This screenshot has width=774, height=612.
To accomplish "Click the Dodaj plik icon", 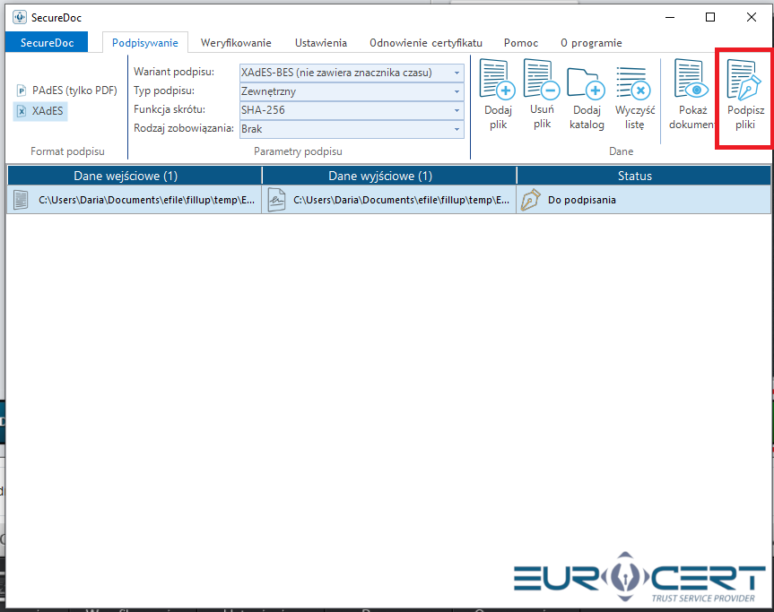I will click(498, 79).
